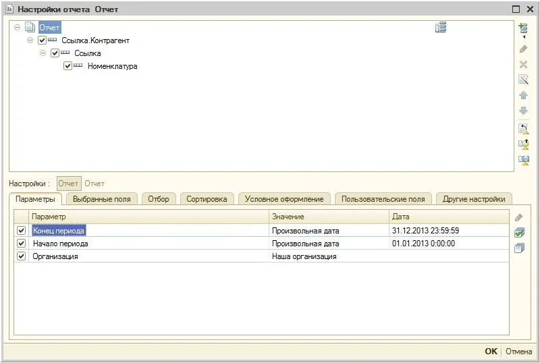Click the Отмена button
Viewport: 540px width, 363px height.
pyautogui.click(x=518, y=352)
